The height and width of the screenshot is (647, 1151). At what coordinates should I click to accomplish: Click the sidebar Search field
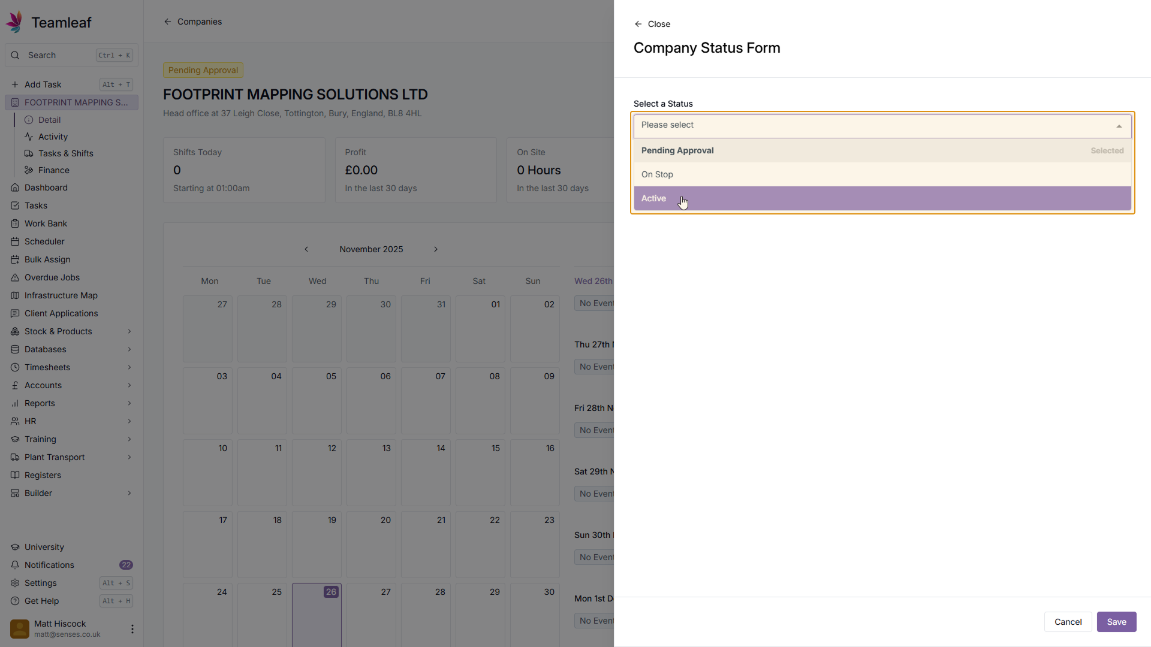(60, 55)
